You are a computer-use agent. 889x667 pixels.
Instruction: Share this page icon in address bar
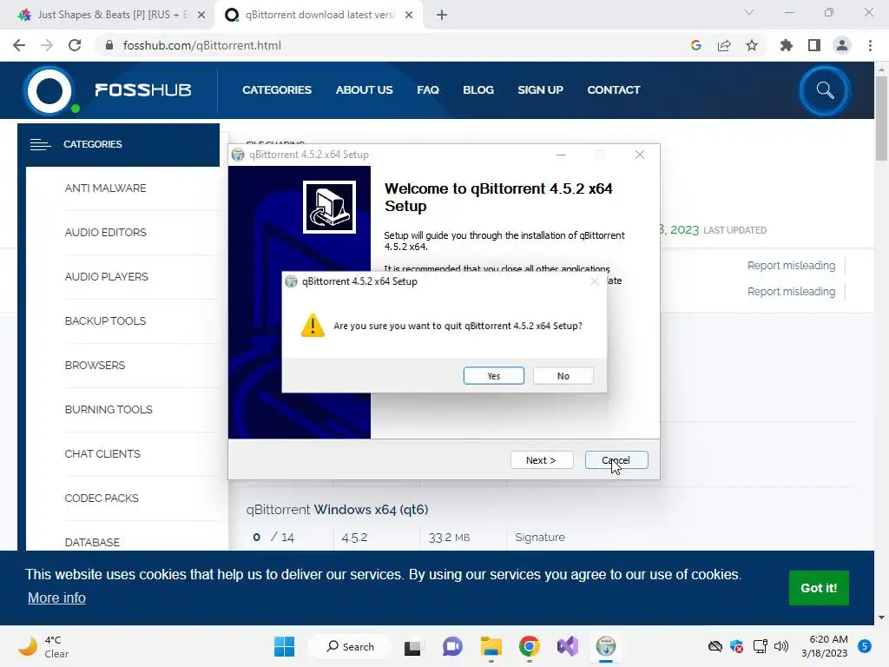click(x=724, y=45)
